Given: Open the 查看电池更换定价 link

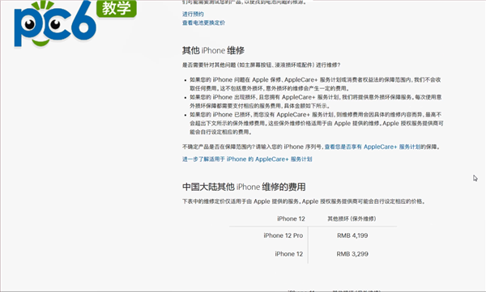Looking at the screenshot, I should pos(203,23).
